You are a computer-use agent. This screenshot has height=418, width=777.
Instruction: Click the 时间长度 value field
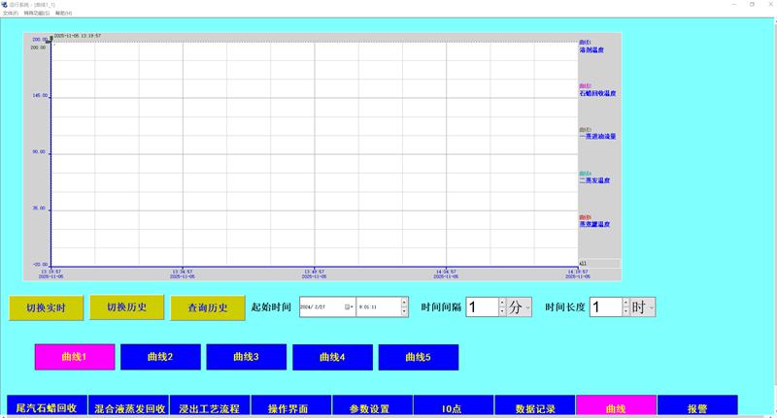point(605,306)
